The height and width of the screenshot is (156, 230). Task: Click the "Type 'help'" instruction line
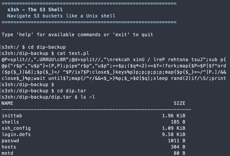coord(77,34)
